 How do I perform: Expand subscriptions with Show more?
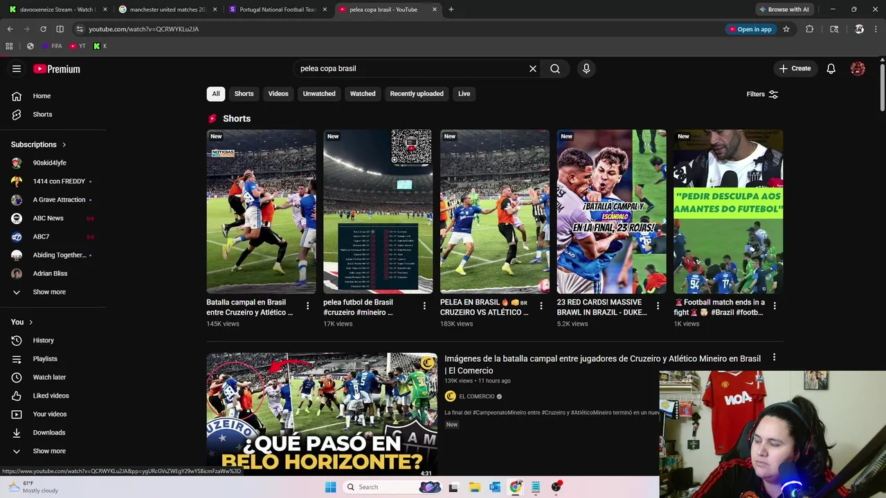click(49, 292)
